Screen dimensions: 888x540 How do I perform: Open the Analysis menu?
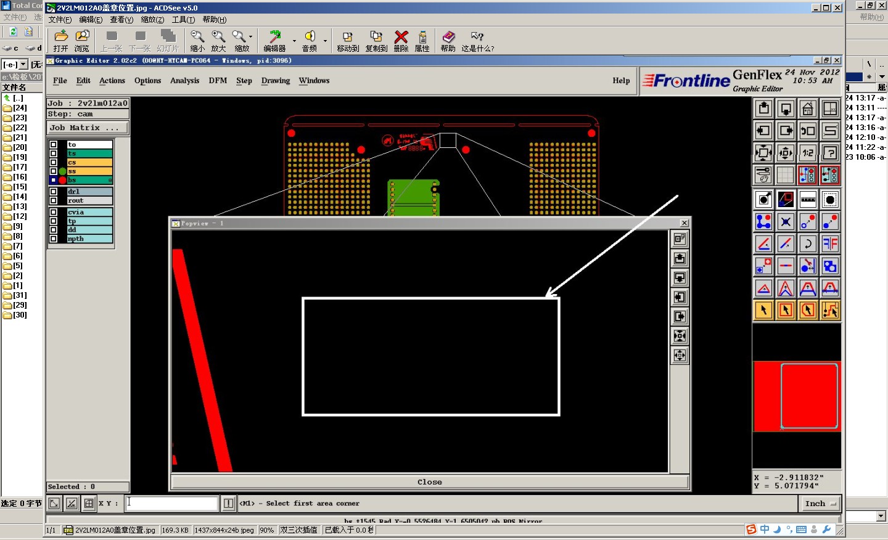click(x=184, y=81)
